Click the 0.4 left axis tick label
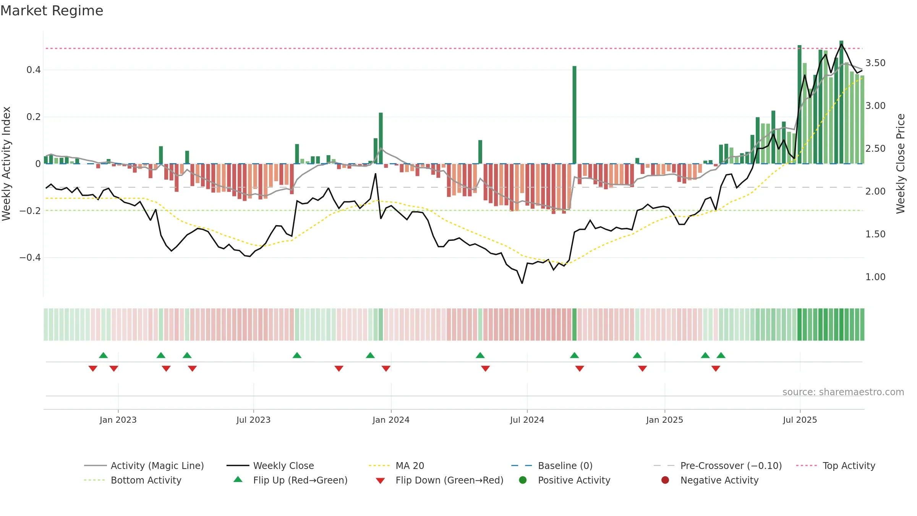Screen dimensions: 917x516 point(34,70)
